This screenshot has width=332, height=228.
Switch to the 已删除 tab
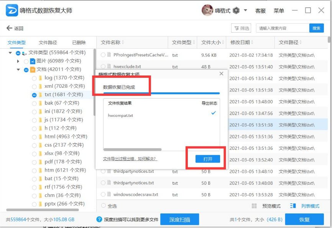click(x=79, y=43)
